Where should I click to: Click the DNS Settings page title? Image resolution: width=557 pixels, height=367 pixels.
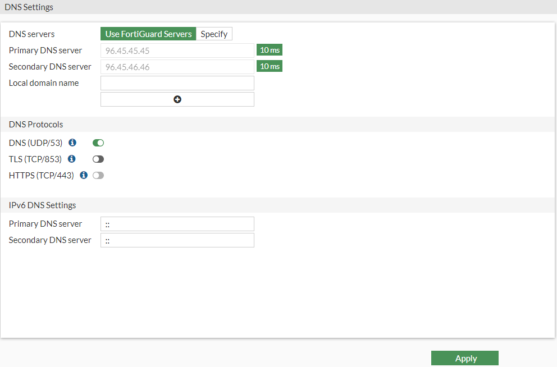29,7
